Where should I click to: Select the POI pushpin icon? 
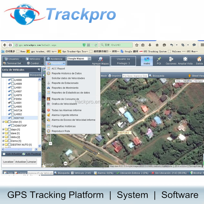pos(159,59)
